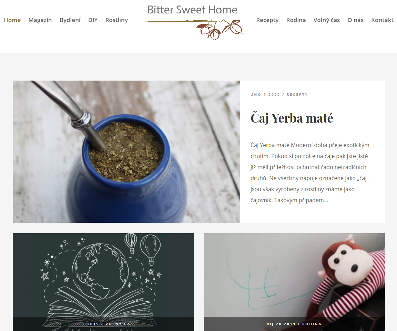This screenshot has height=331, width=397.
Task: Navigate to Recepty in top menu
Action: point(267,20)
